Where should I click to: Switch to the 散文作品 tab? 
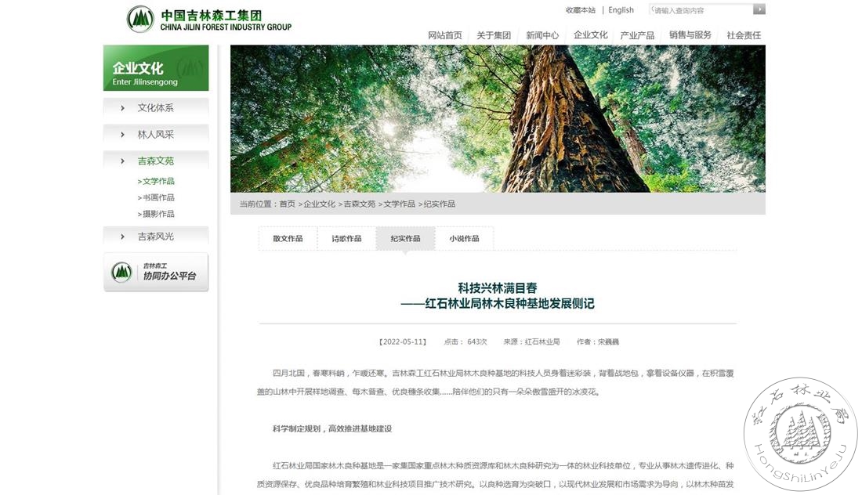coord(288,238)
